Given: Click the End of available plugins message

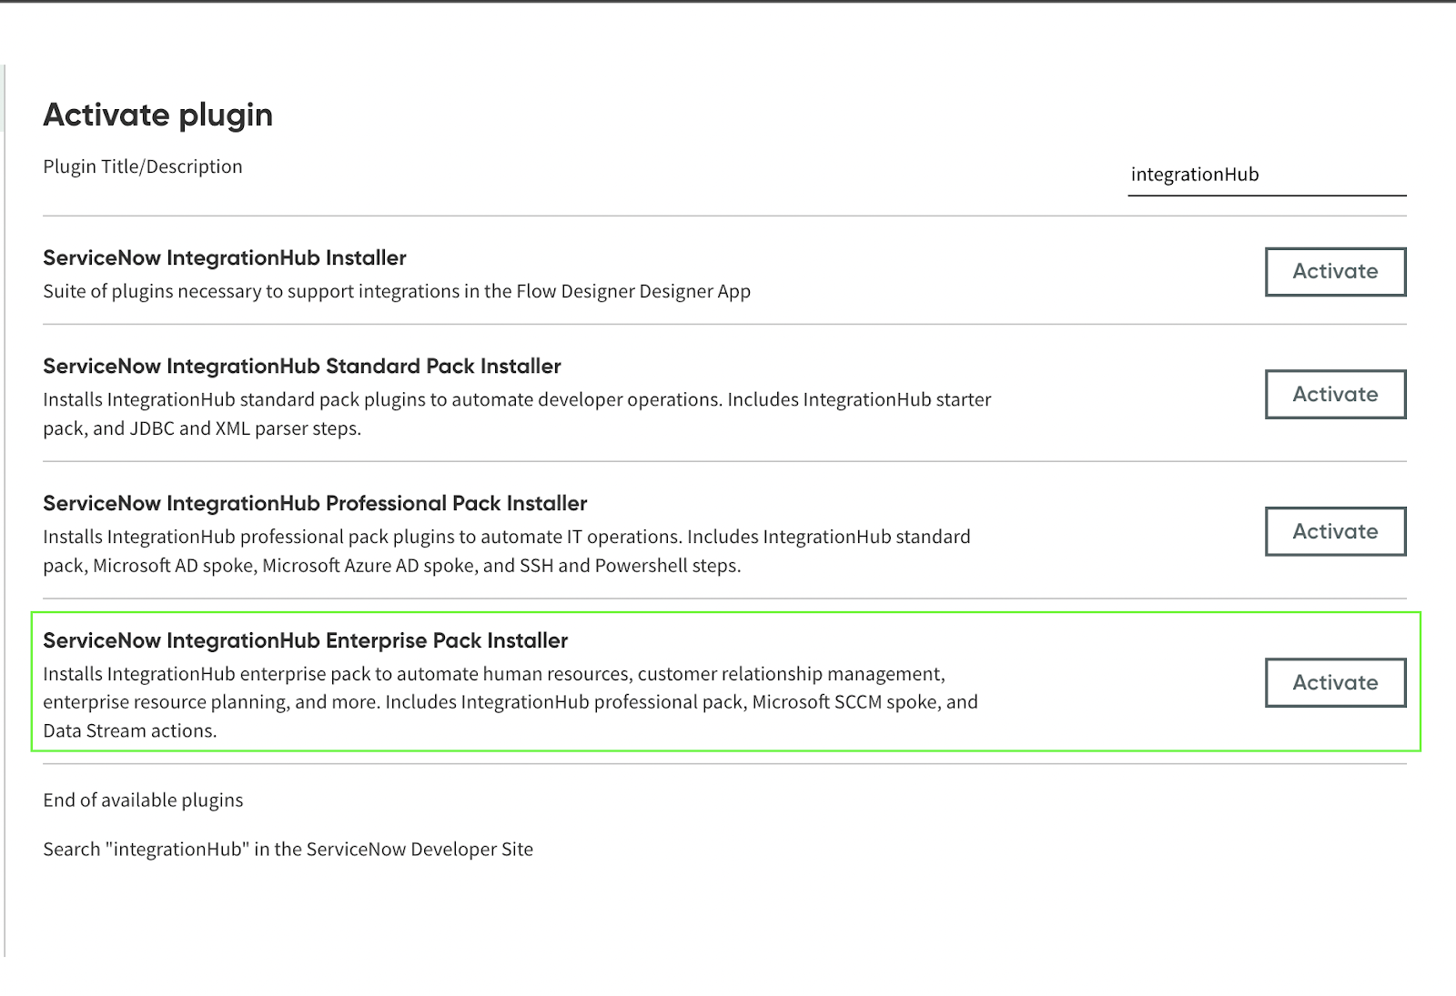Looking at the screenshot, I should pos(143,800).
